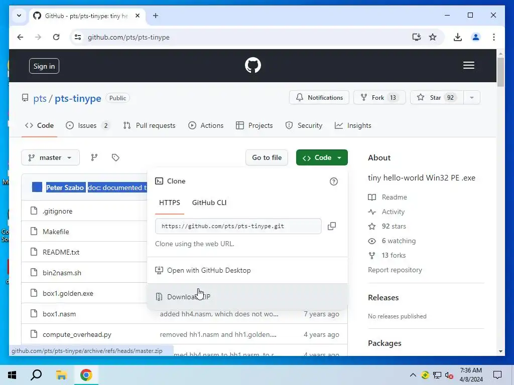Image resolution: width=514 pixels, height=385 pixels.
Task: Open compute_overhead.py file
Action: click(77, 334)
